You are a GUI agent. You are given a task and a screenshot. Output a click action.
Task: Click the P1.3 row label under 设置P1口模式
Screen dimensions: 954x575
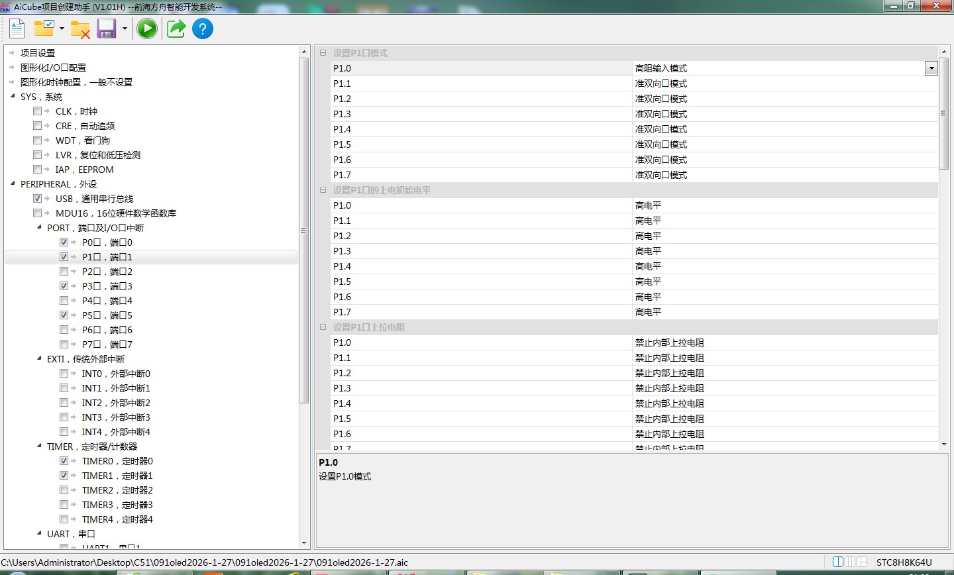[x=342, y=114]
